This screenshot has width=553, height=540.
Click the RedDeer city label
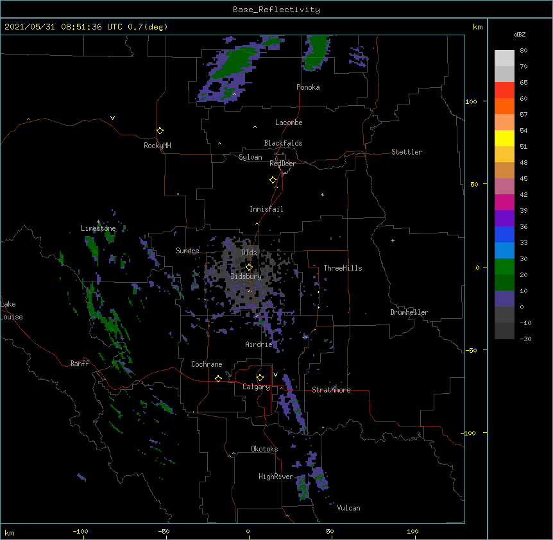[x=282, y=164]
